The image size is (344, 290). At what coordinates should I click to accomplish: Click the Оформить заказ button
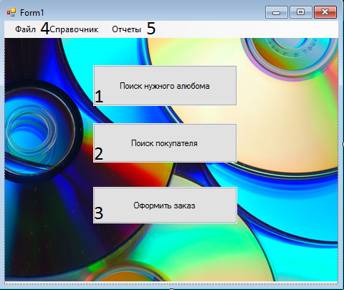[165, 206]
